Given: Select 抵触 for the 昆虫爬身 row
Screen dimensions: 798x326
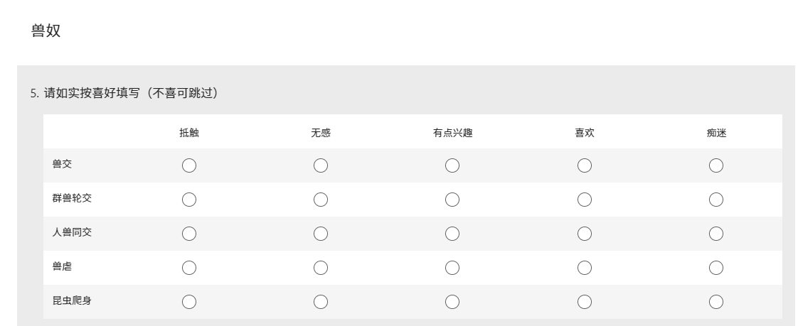Looking at the screenshot, I should [189, 302].
